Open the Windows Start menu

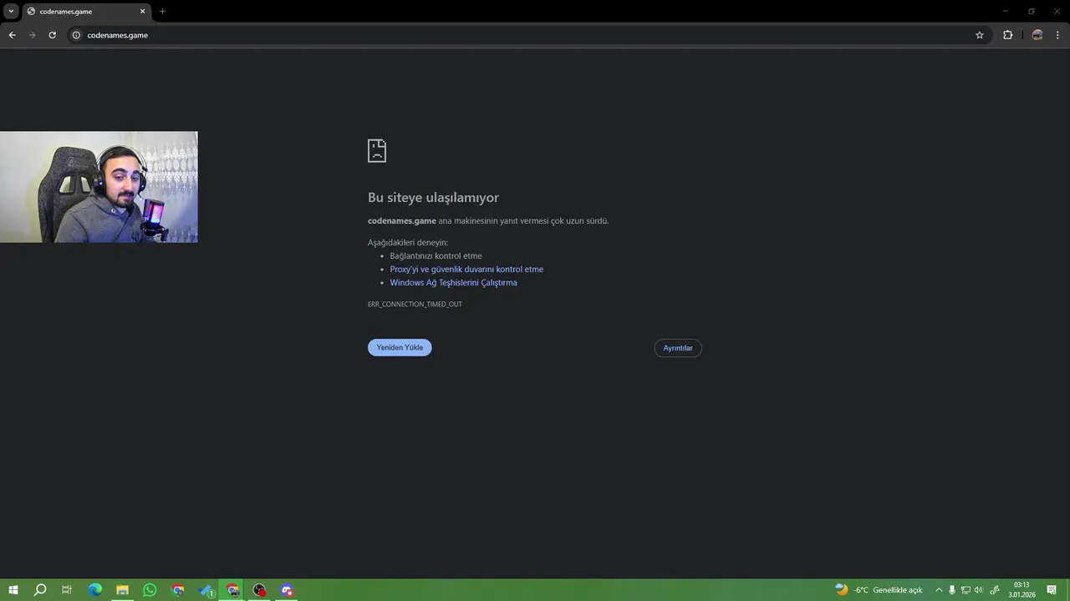coord(13,590)
